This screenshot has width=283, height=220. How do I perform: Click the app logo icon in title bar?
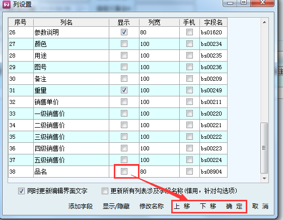point(7,5)
